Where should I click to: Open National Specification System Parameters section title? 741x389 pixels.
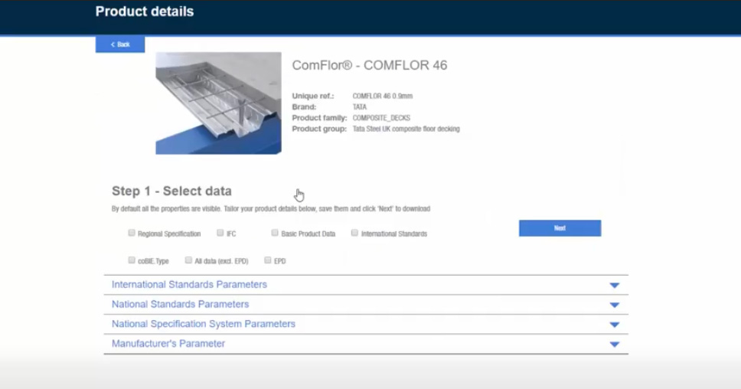pyautogui.click(x=203, y=324)
